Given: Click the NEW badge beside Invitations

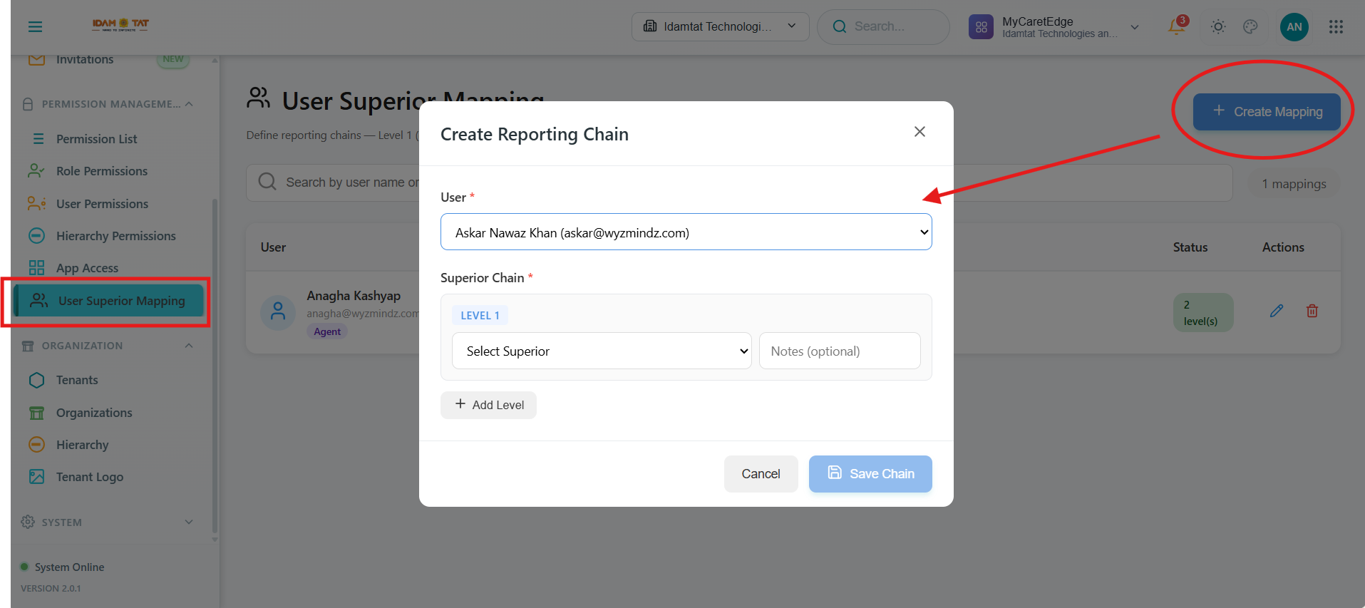Looking at the screenshot, I should coord(173,59).
